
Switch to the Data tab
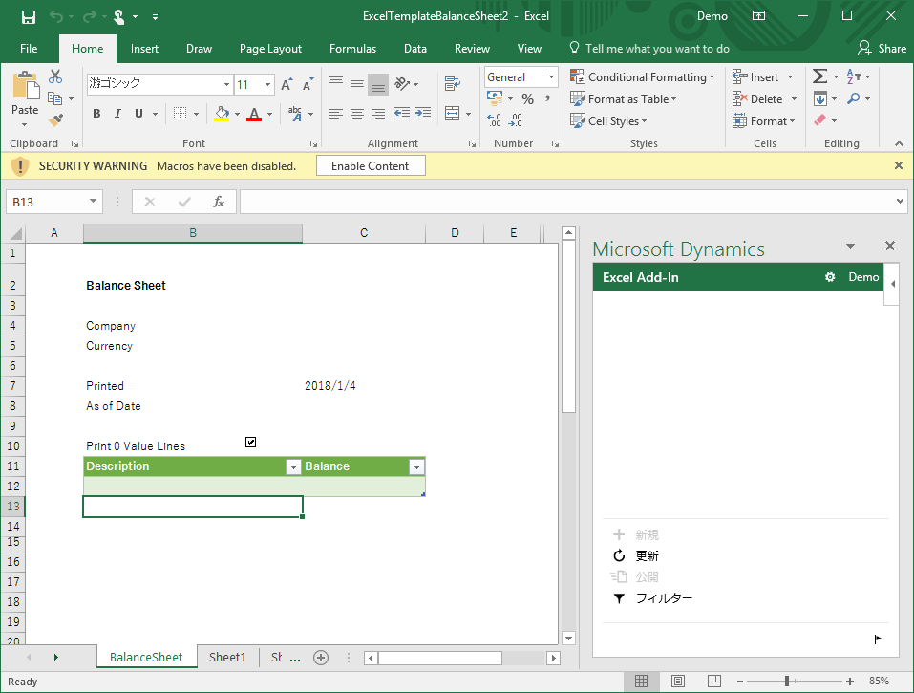click(x=415, y=49)
